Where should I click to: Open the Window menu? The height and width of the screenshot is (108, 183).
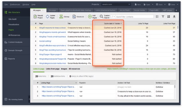(26, 4)
